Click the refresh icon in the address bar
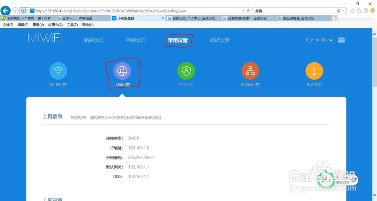This screenshot has width=377, height=201. click(248, 11)
